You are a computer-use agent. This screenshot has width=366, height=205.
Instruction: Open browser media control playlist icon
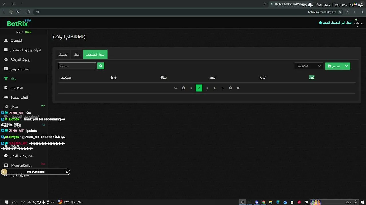pos(18,12)
